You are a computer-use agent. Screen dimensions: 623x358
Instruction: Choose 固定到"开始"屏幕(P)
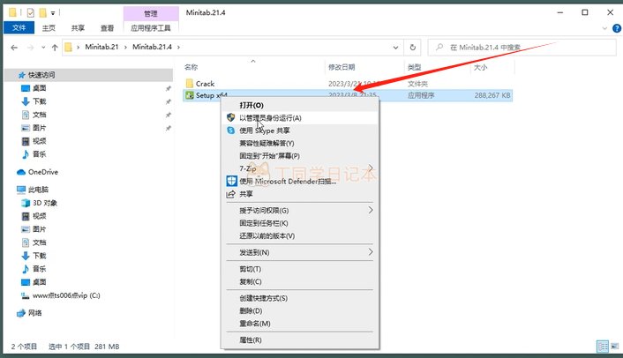(x=299, y=156)
